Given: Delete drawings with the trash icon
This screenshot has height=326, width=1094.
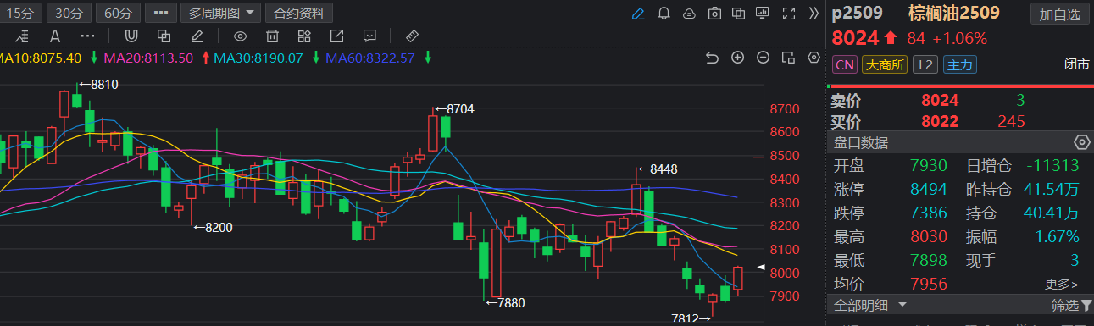Looking at the screenshot, I should [x=272, y=36].
